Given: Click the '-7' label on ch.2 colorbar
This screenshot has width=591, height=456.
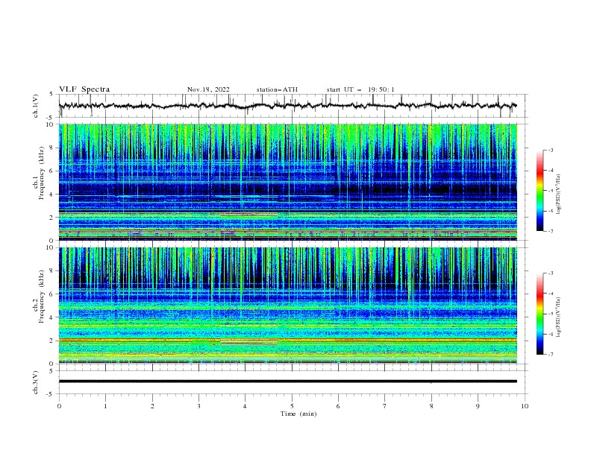Looking at the screenshot, I should pos(550,354).
